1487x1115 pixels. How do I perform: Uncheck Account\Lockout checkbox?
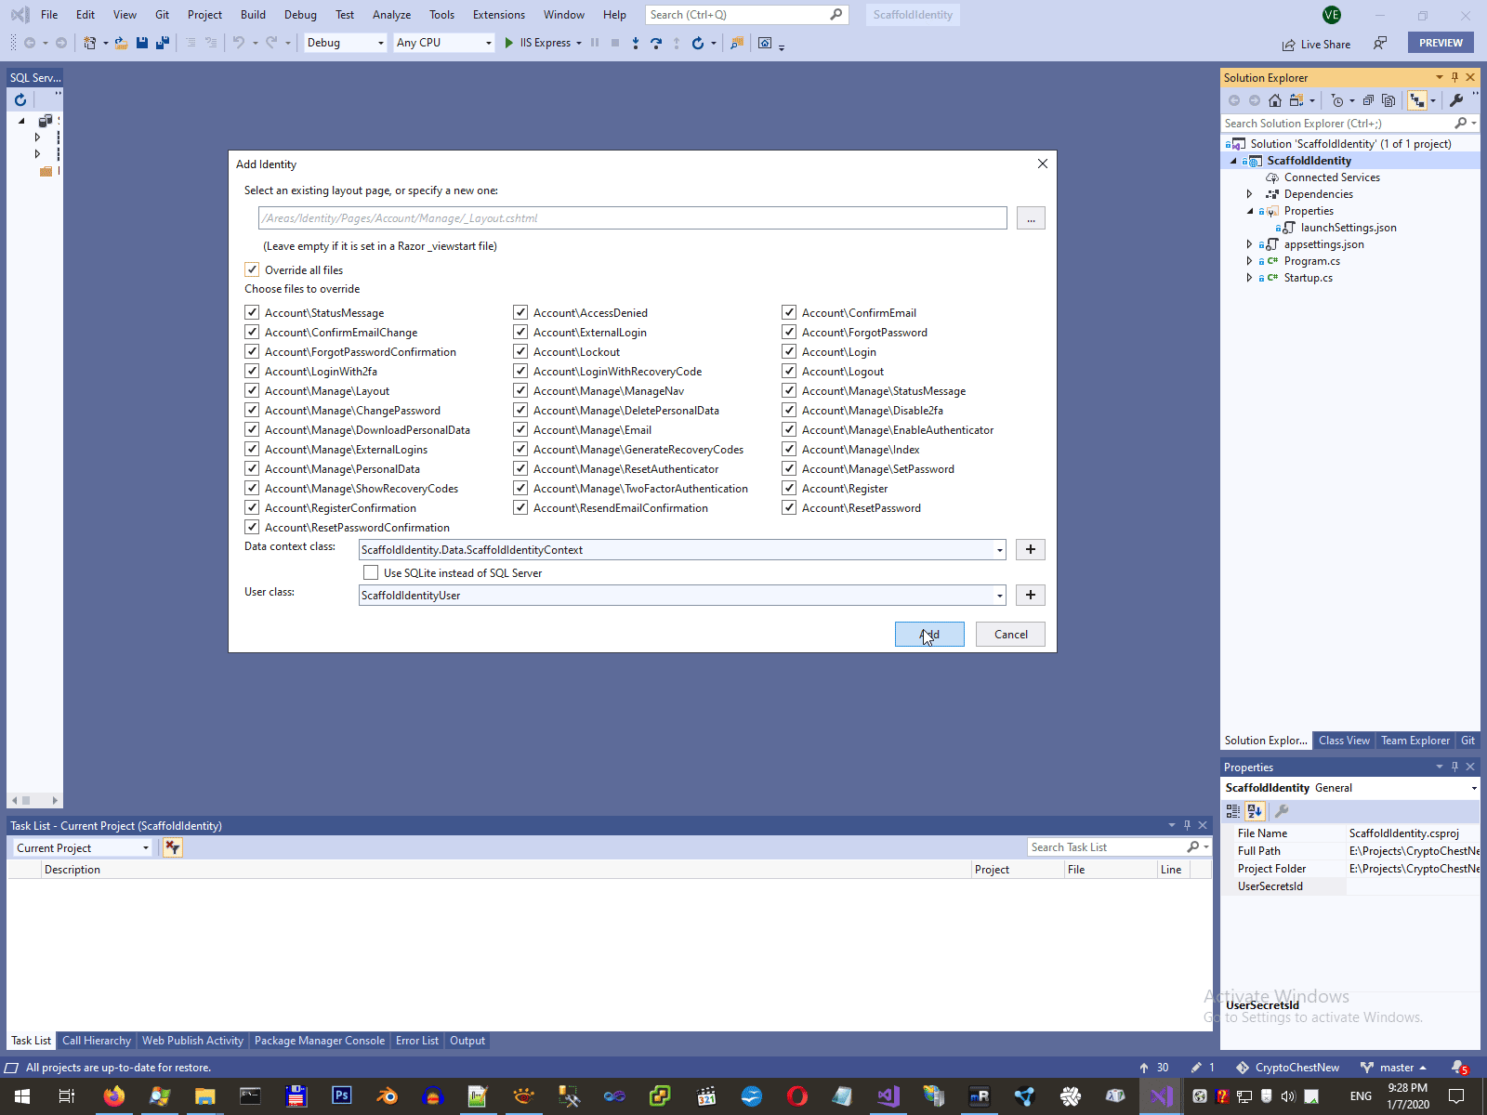click(520, 351)
